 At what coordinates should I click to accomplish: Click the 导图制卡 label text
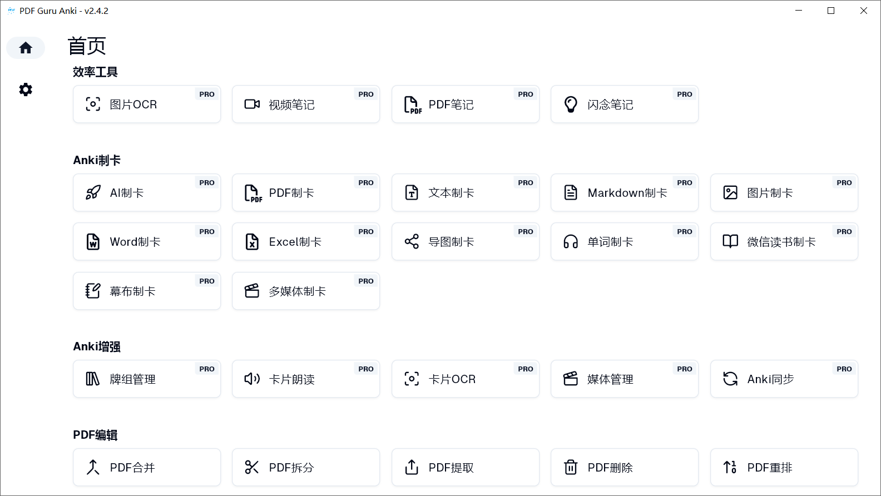coord(451,242)
